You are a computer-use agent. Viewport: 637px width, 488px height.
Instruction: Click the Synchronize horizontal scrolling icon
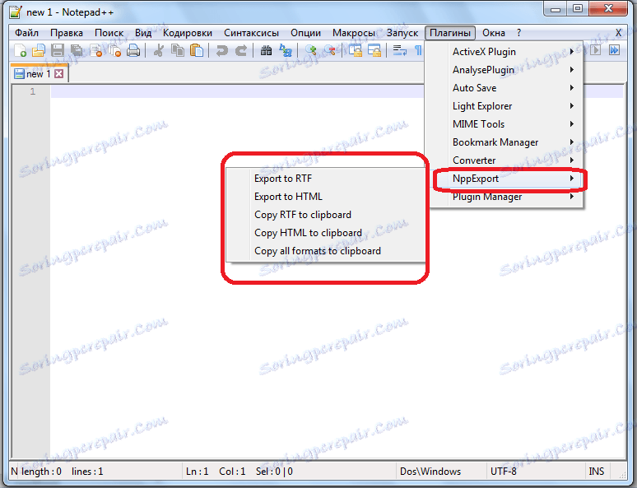tap(374, 51)
